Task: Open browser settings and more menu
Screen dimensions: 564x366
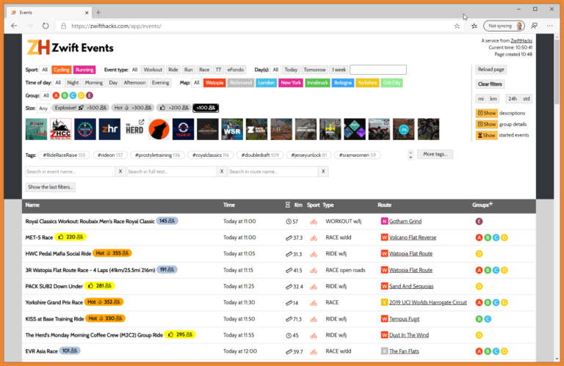Action: pyautogui.click(x=549, y=26)
